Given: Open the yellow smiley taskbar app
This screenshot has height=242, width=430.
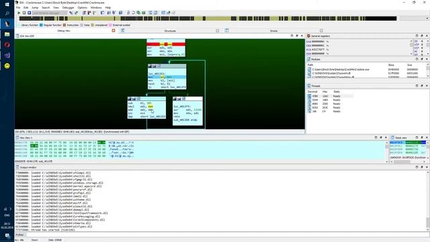Looking at the screenshot, I should pyautogui.click(x=7, y=66).
